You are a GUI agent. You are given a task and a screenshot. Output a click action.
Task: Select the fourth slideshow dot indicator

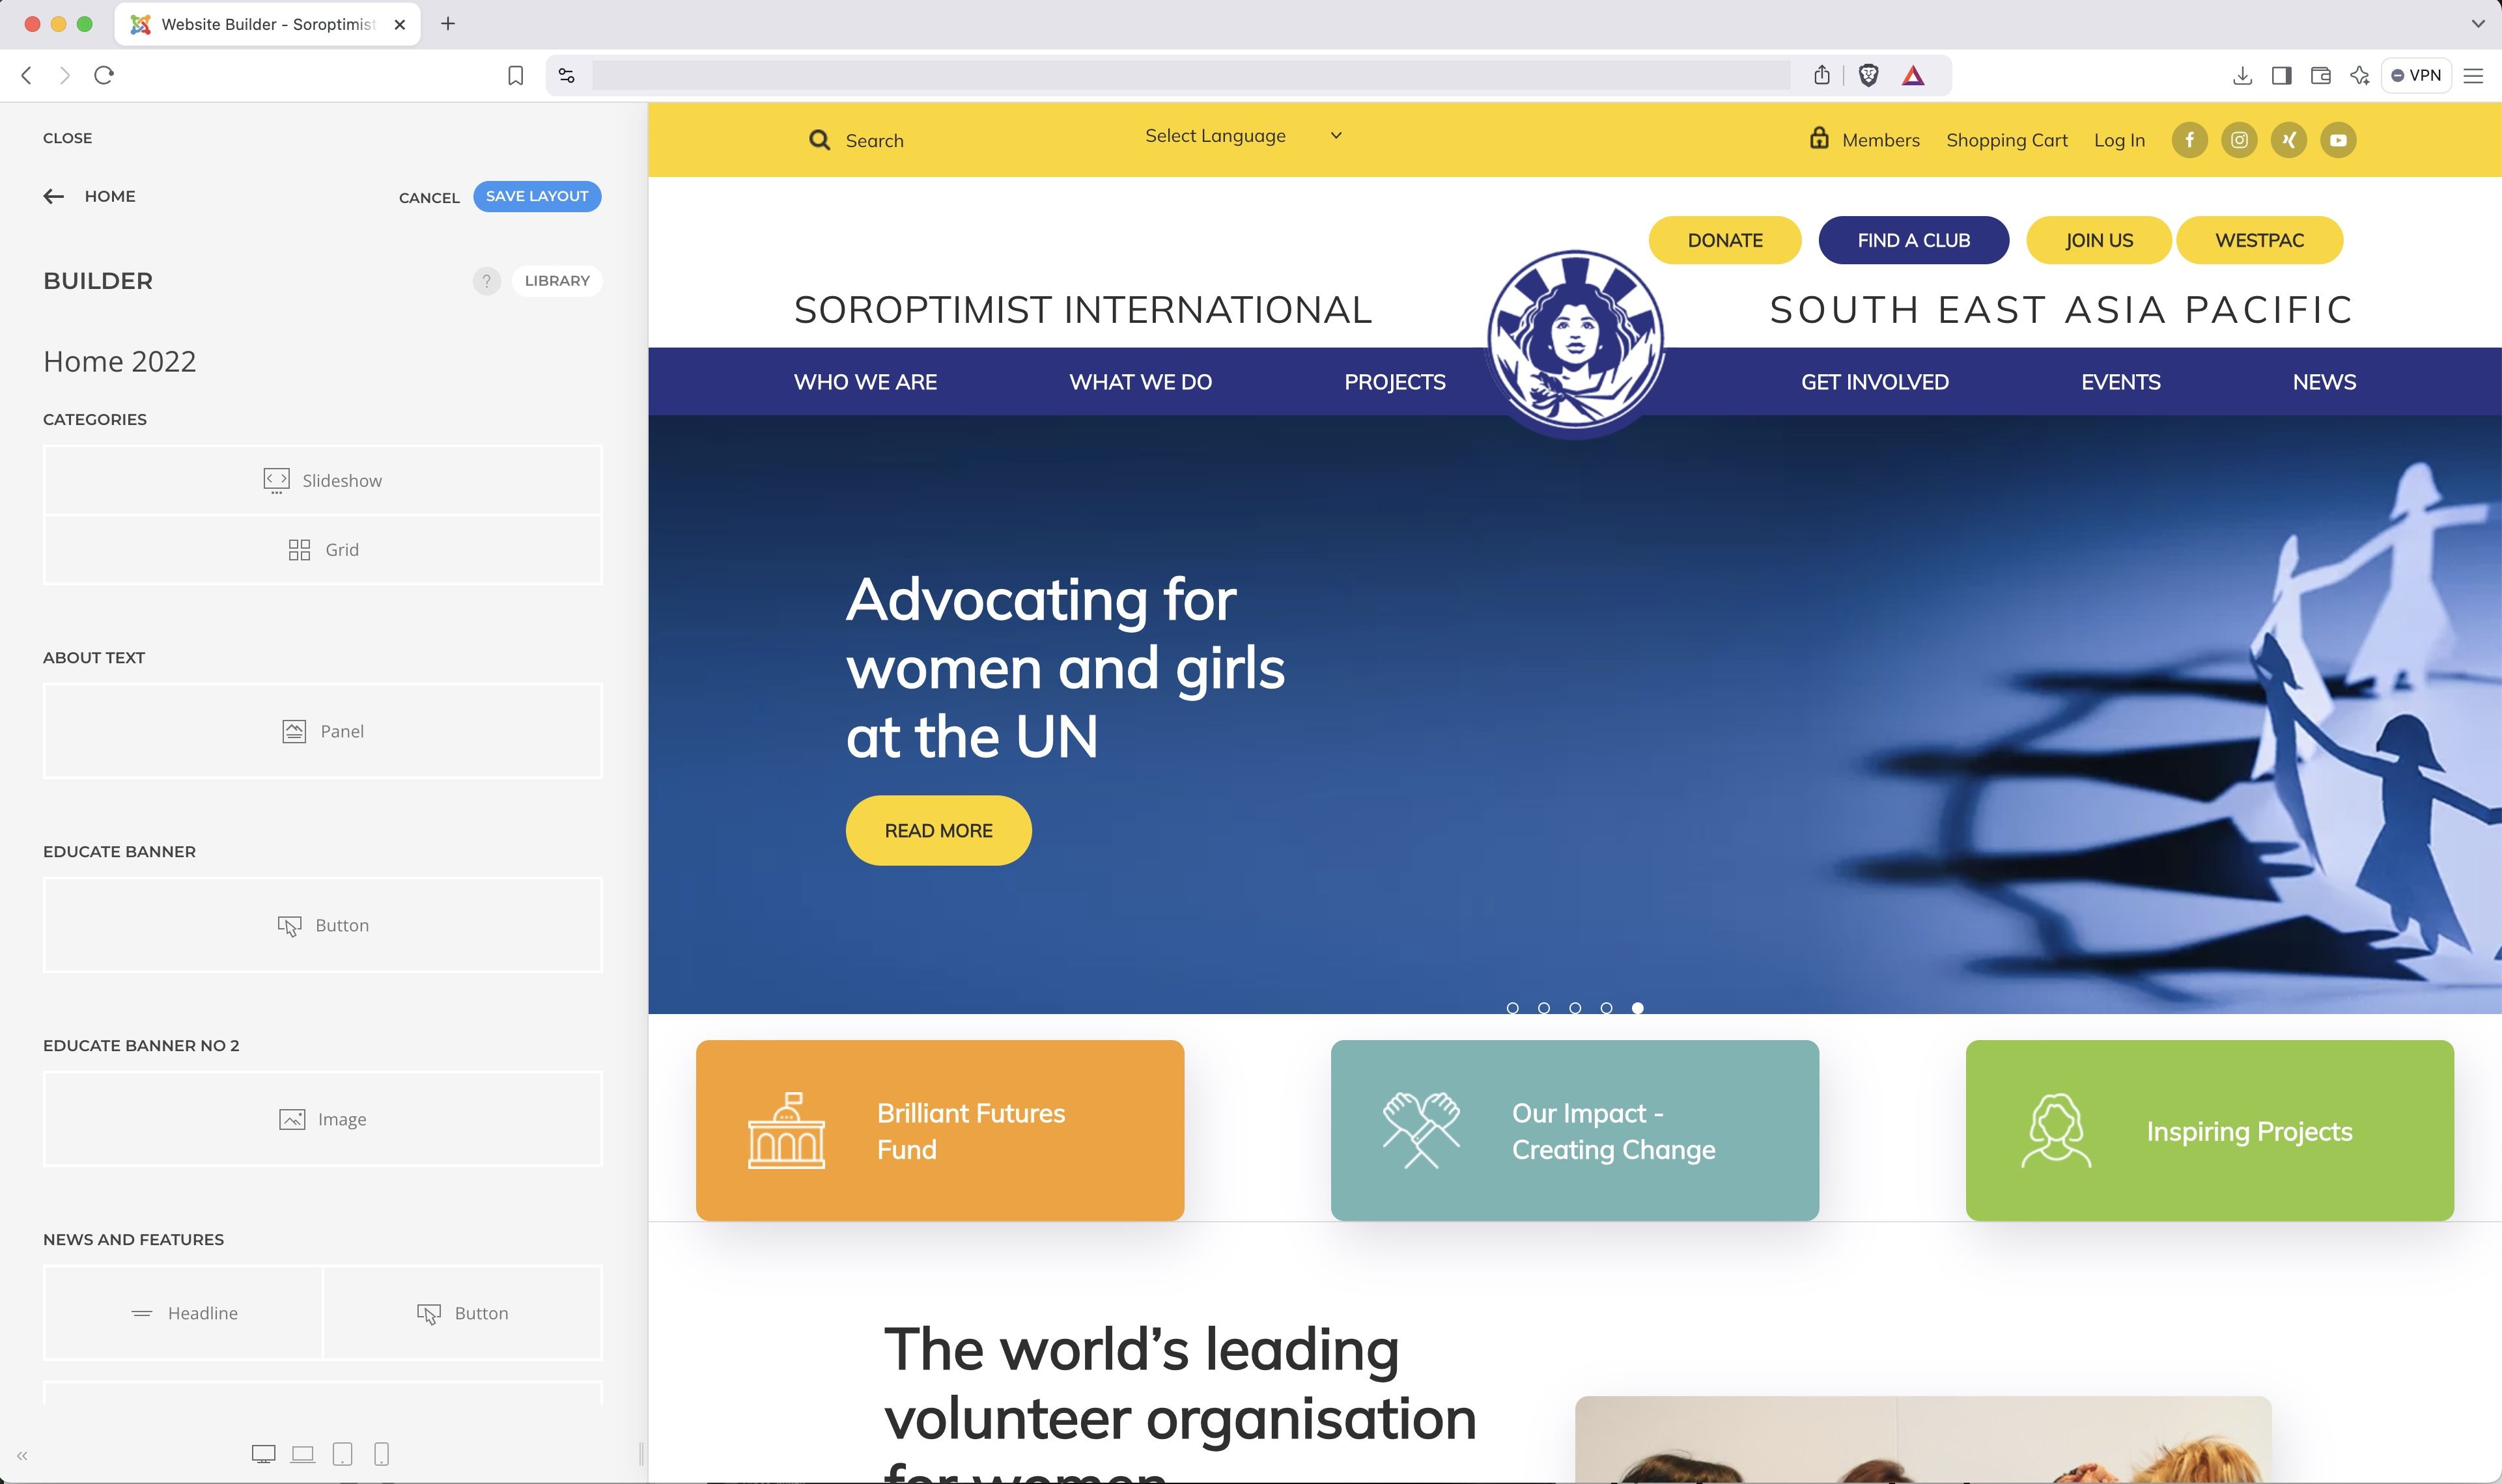1606,1008
